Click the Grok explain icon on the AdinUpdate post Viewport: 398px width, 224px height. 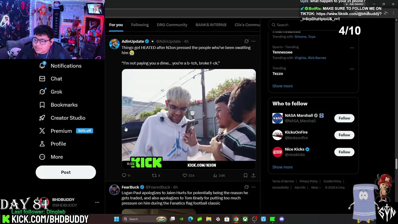(246, 41)
